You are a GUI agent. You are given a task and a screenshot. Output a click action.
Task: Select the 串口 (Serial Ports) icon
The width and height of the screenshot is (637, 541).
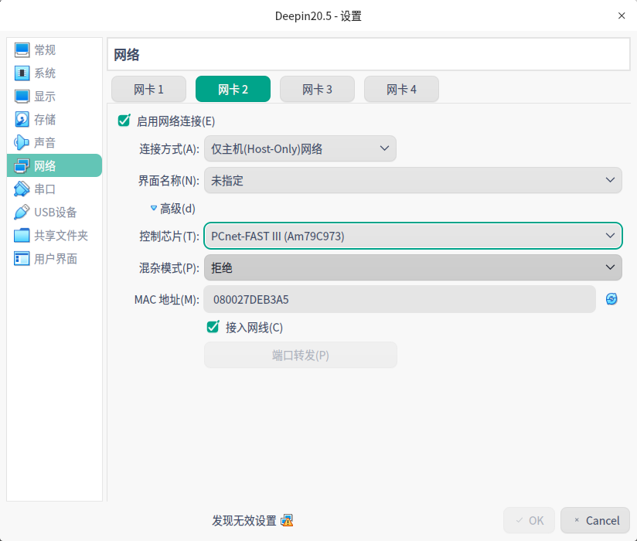coord(22,189)
